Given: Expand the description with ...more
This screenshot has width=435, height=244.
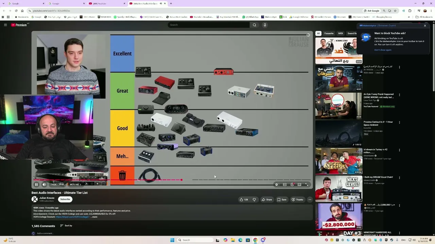Looking at the screenshot, I should 94,217.
